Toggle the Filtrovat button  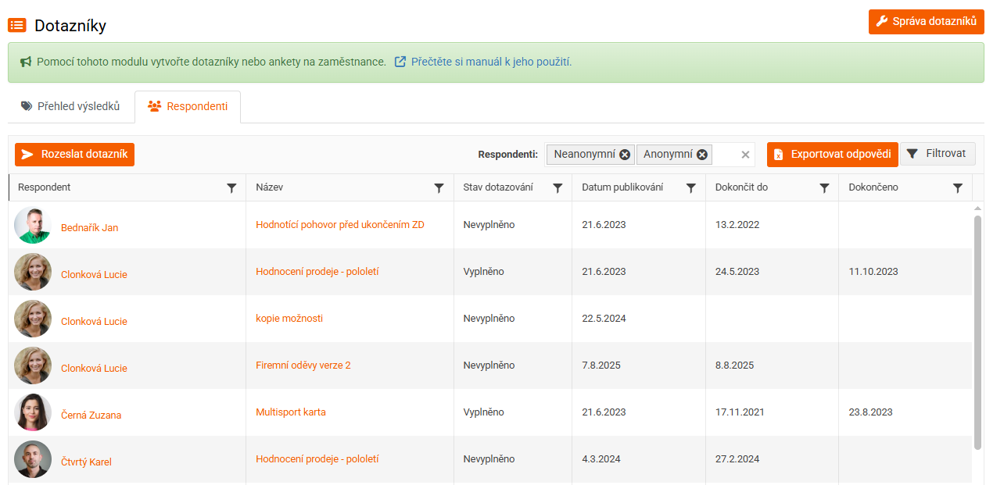pyautogui.click(x=938, y=154)
